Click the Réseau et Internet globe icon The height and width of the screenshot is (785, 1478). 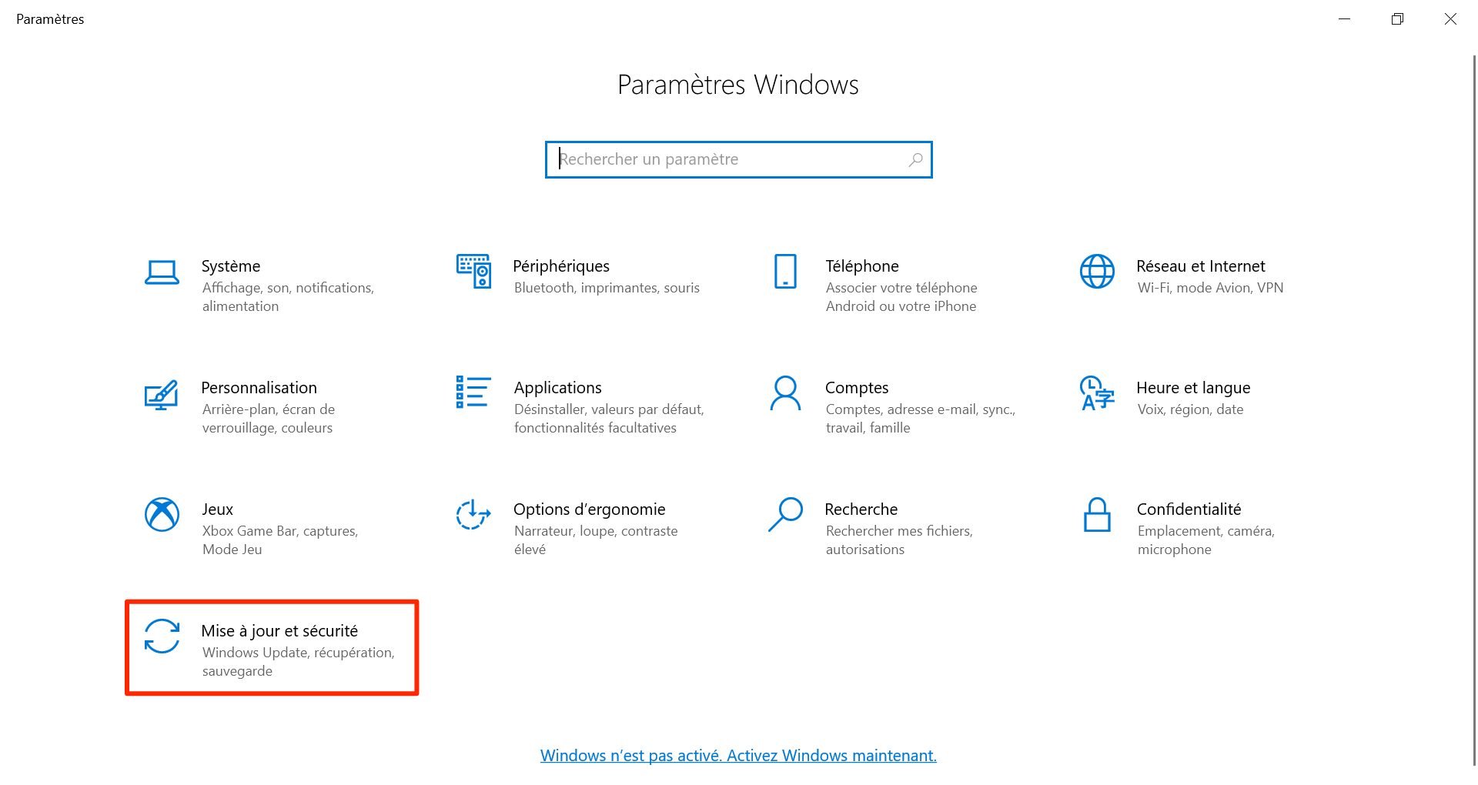coord(1097,271)
